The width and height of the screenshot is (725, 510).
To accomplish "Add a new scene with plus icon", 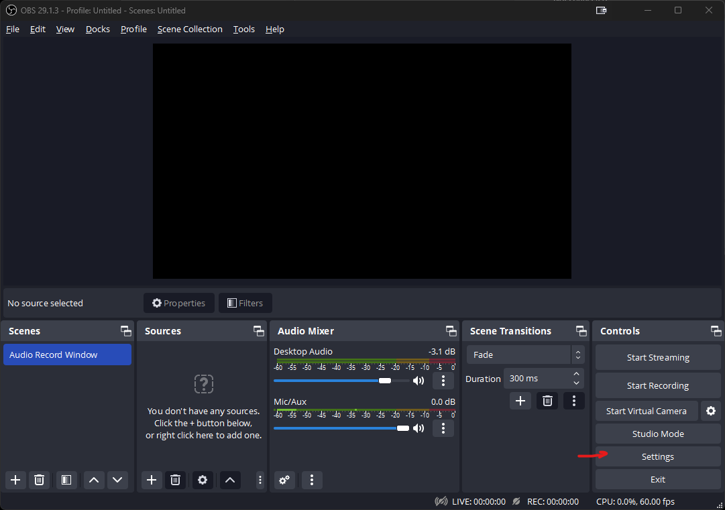I will [15, 480].
